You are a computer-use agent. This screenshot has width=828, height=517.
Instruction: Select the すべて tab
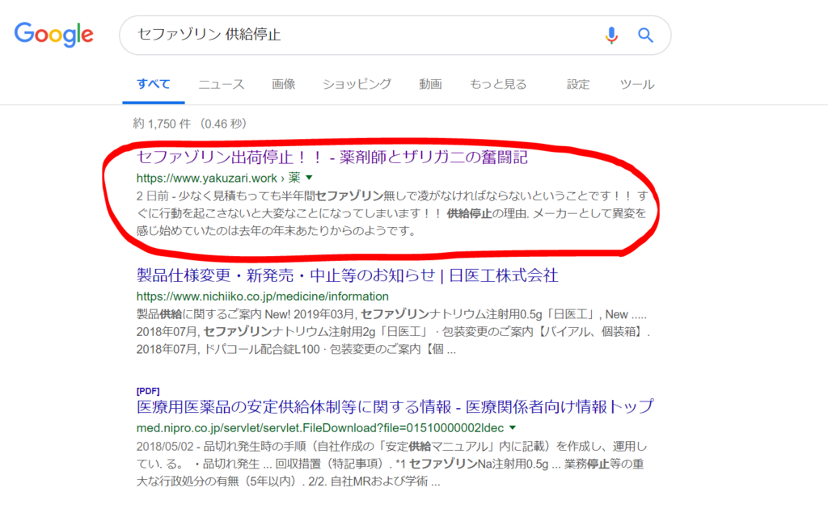pos(153,83)
